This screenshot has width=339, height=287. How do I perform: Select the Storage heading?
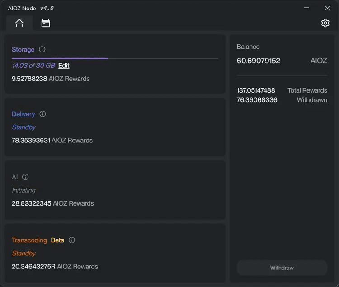click(23, 49)
